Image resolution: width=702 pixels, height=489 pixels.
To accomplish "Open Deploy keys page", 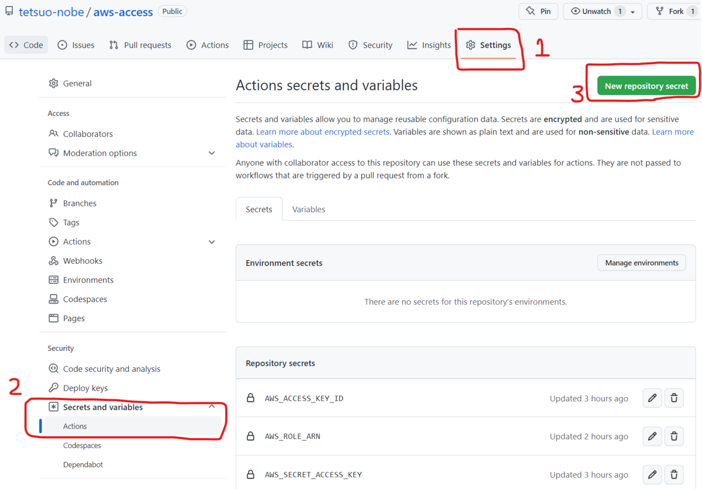I will pyautogui.click(x=85, y=388).
